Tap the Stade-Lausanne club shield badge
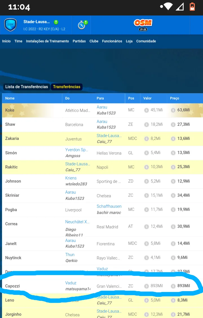 [x=10, y=25]
